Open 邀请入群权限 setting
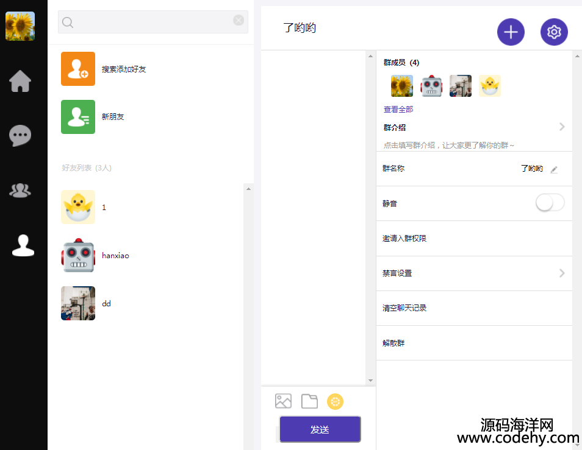582x450 pixels. pyautogui.click(x=474, y=239)
